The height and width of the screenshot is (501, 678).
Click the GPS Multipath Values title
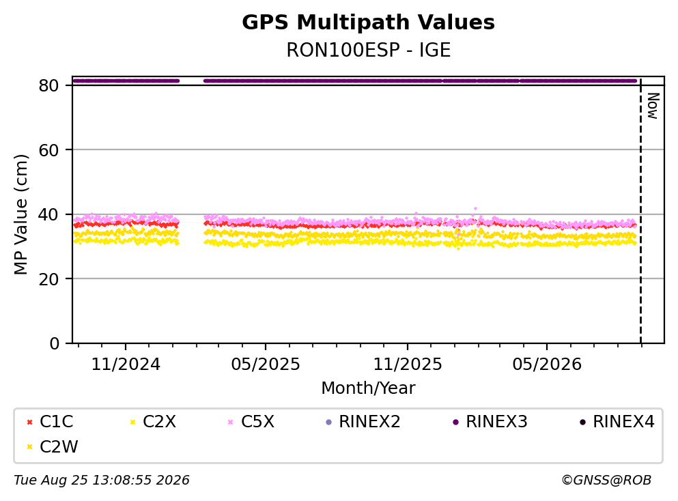(x=369, y=22)
